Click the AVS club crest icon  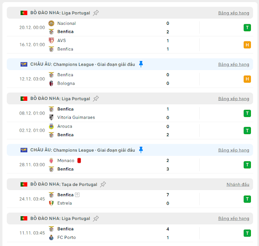point(51,40)
